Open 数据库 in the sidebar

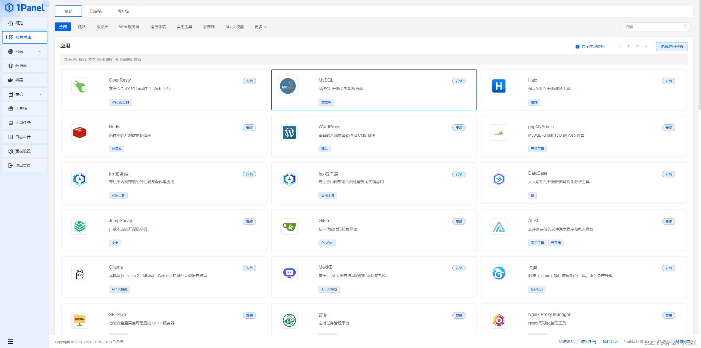(x=25, y=66)
